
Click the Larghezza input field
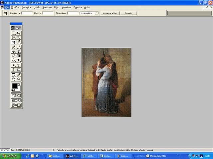27,13
